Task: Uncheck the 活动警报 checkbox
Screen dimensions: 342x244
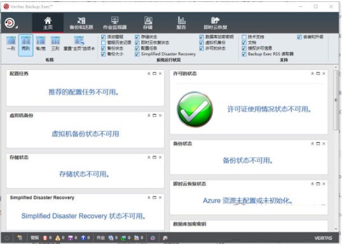Action: [x=104, y=37]
